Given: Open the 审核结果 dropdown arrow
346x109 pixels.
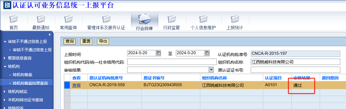Looking at the screenshot, I should pos(211,70).
